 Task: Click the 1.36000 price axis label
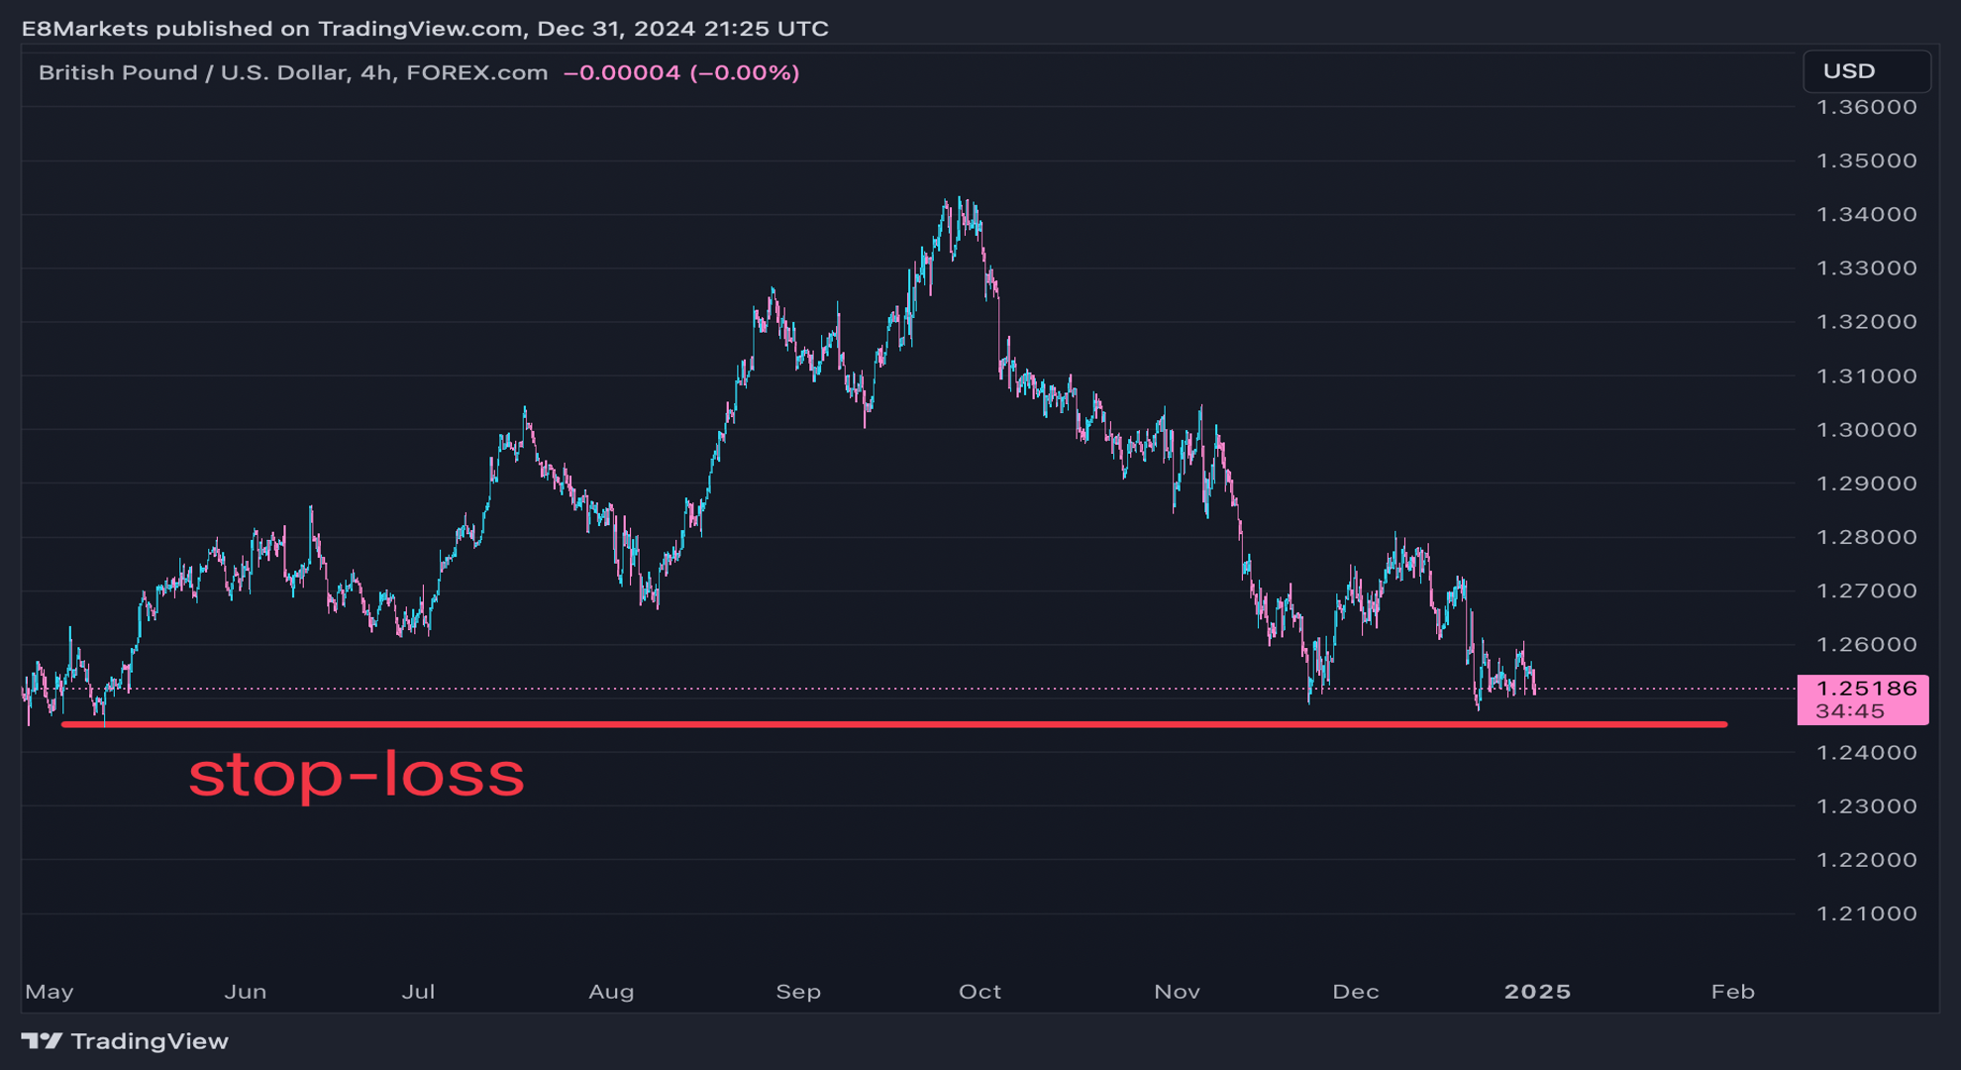click(x=1867, y=107)
